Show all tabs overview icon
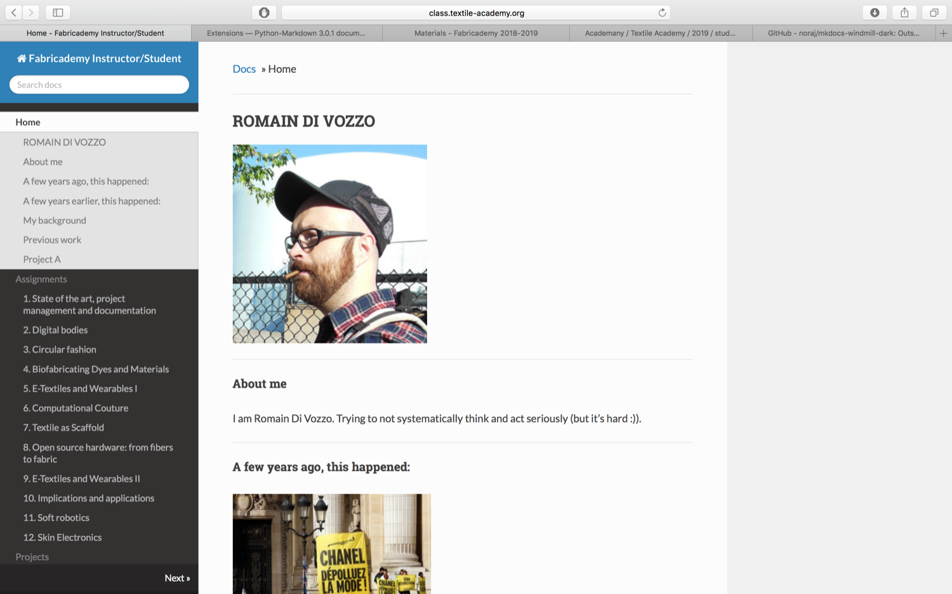This screenshot has height=594, width=952. click(x=934, y=13)
